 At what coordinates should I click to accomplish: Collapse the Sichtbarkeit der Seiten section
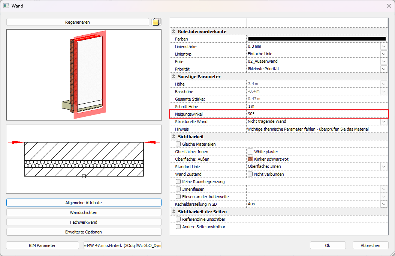[x=174, y=212]
